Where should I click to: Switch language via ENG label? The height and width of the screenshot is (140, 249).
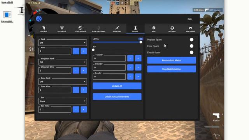[189, 19]
